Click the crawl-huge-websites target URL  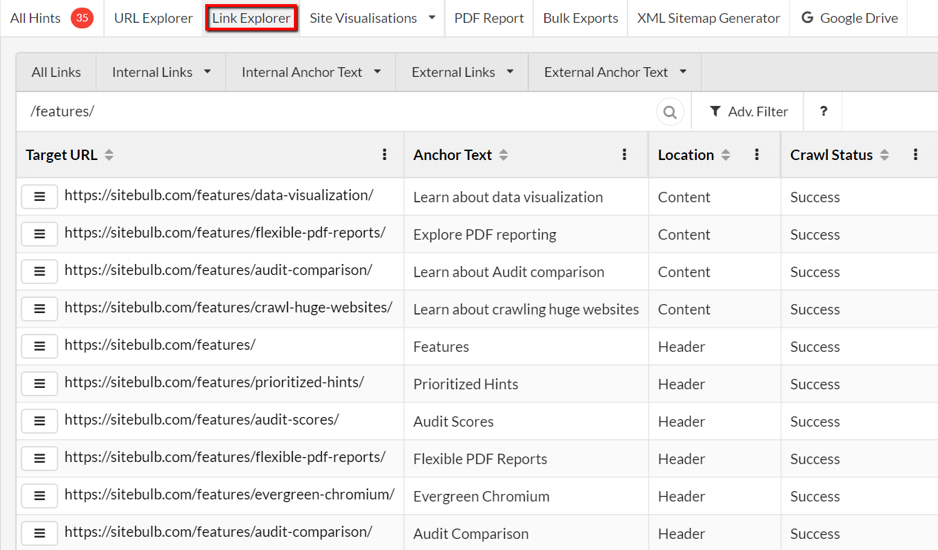pos(229,308)
